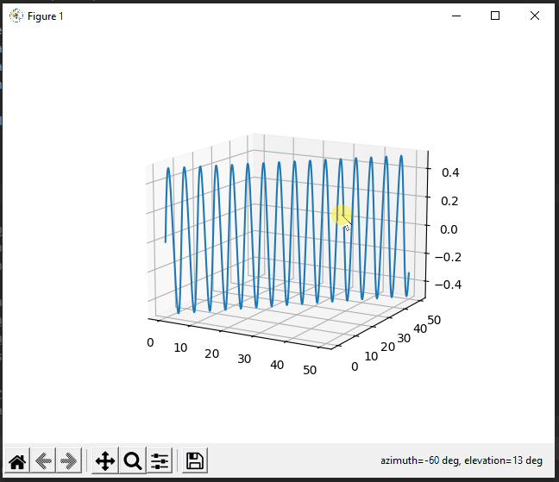
Task: Maximize the Figure 1 window
Action: 495,16
